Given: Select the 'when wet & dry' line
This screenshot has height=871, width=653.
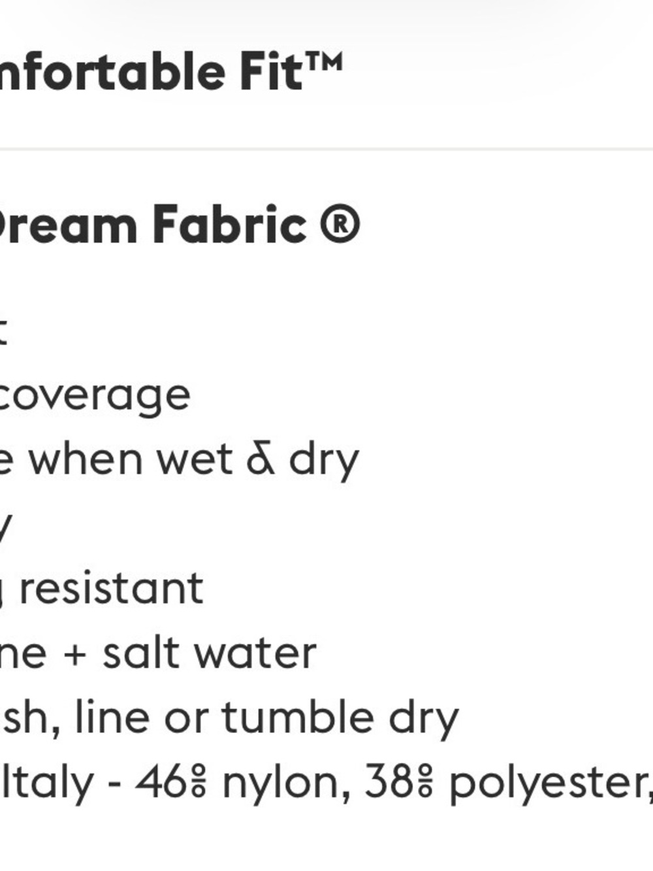Looking at the screenshot, I should [x=180, y=461].
